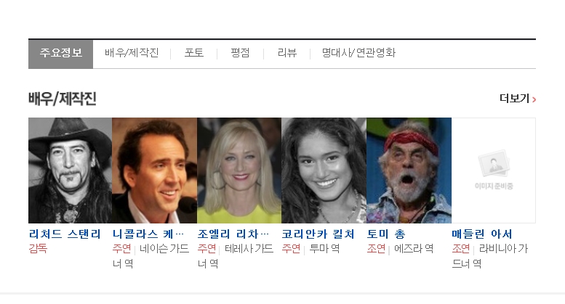Image resolution: width=565 pixels, height=304 pixels.
Task: Click the 리처드 스탠리 name link
Action: click(65, 234)
